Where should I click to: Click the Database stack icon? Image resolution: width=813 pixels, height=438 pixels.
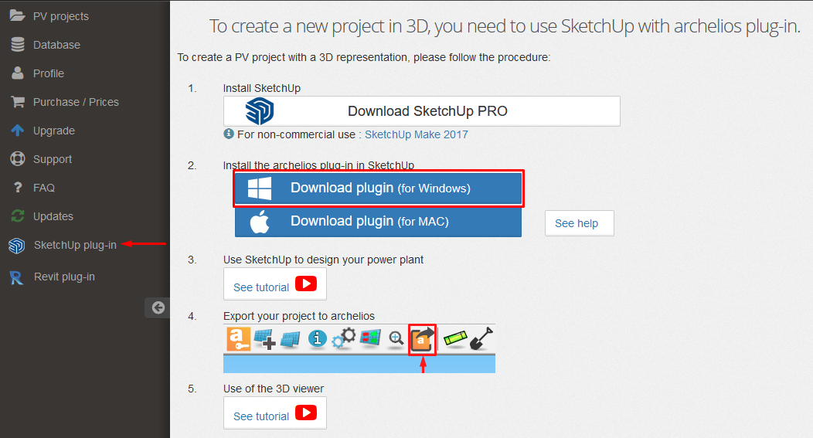pyautogui.click(x=18, y=45)
